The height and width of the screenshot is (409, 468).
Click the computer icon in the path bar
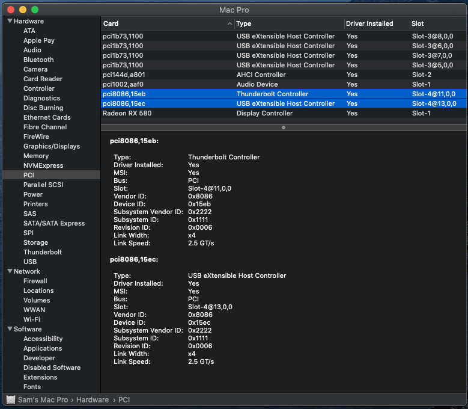click(x=10, y=400)
